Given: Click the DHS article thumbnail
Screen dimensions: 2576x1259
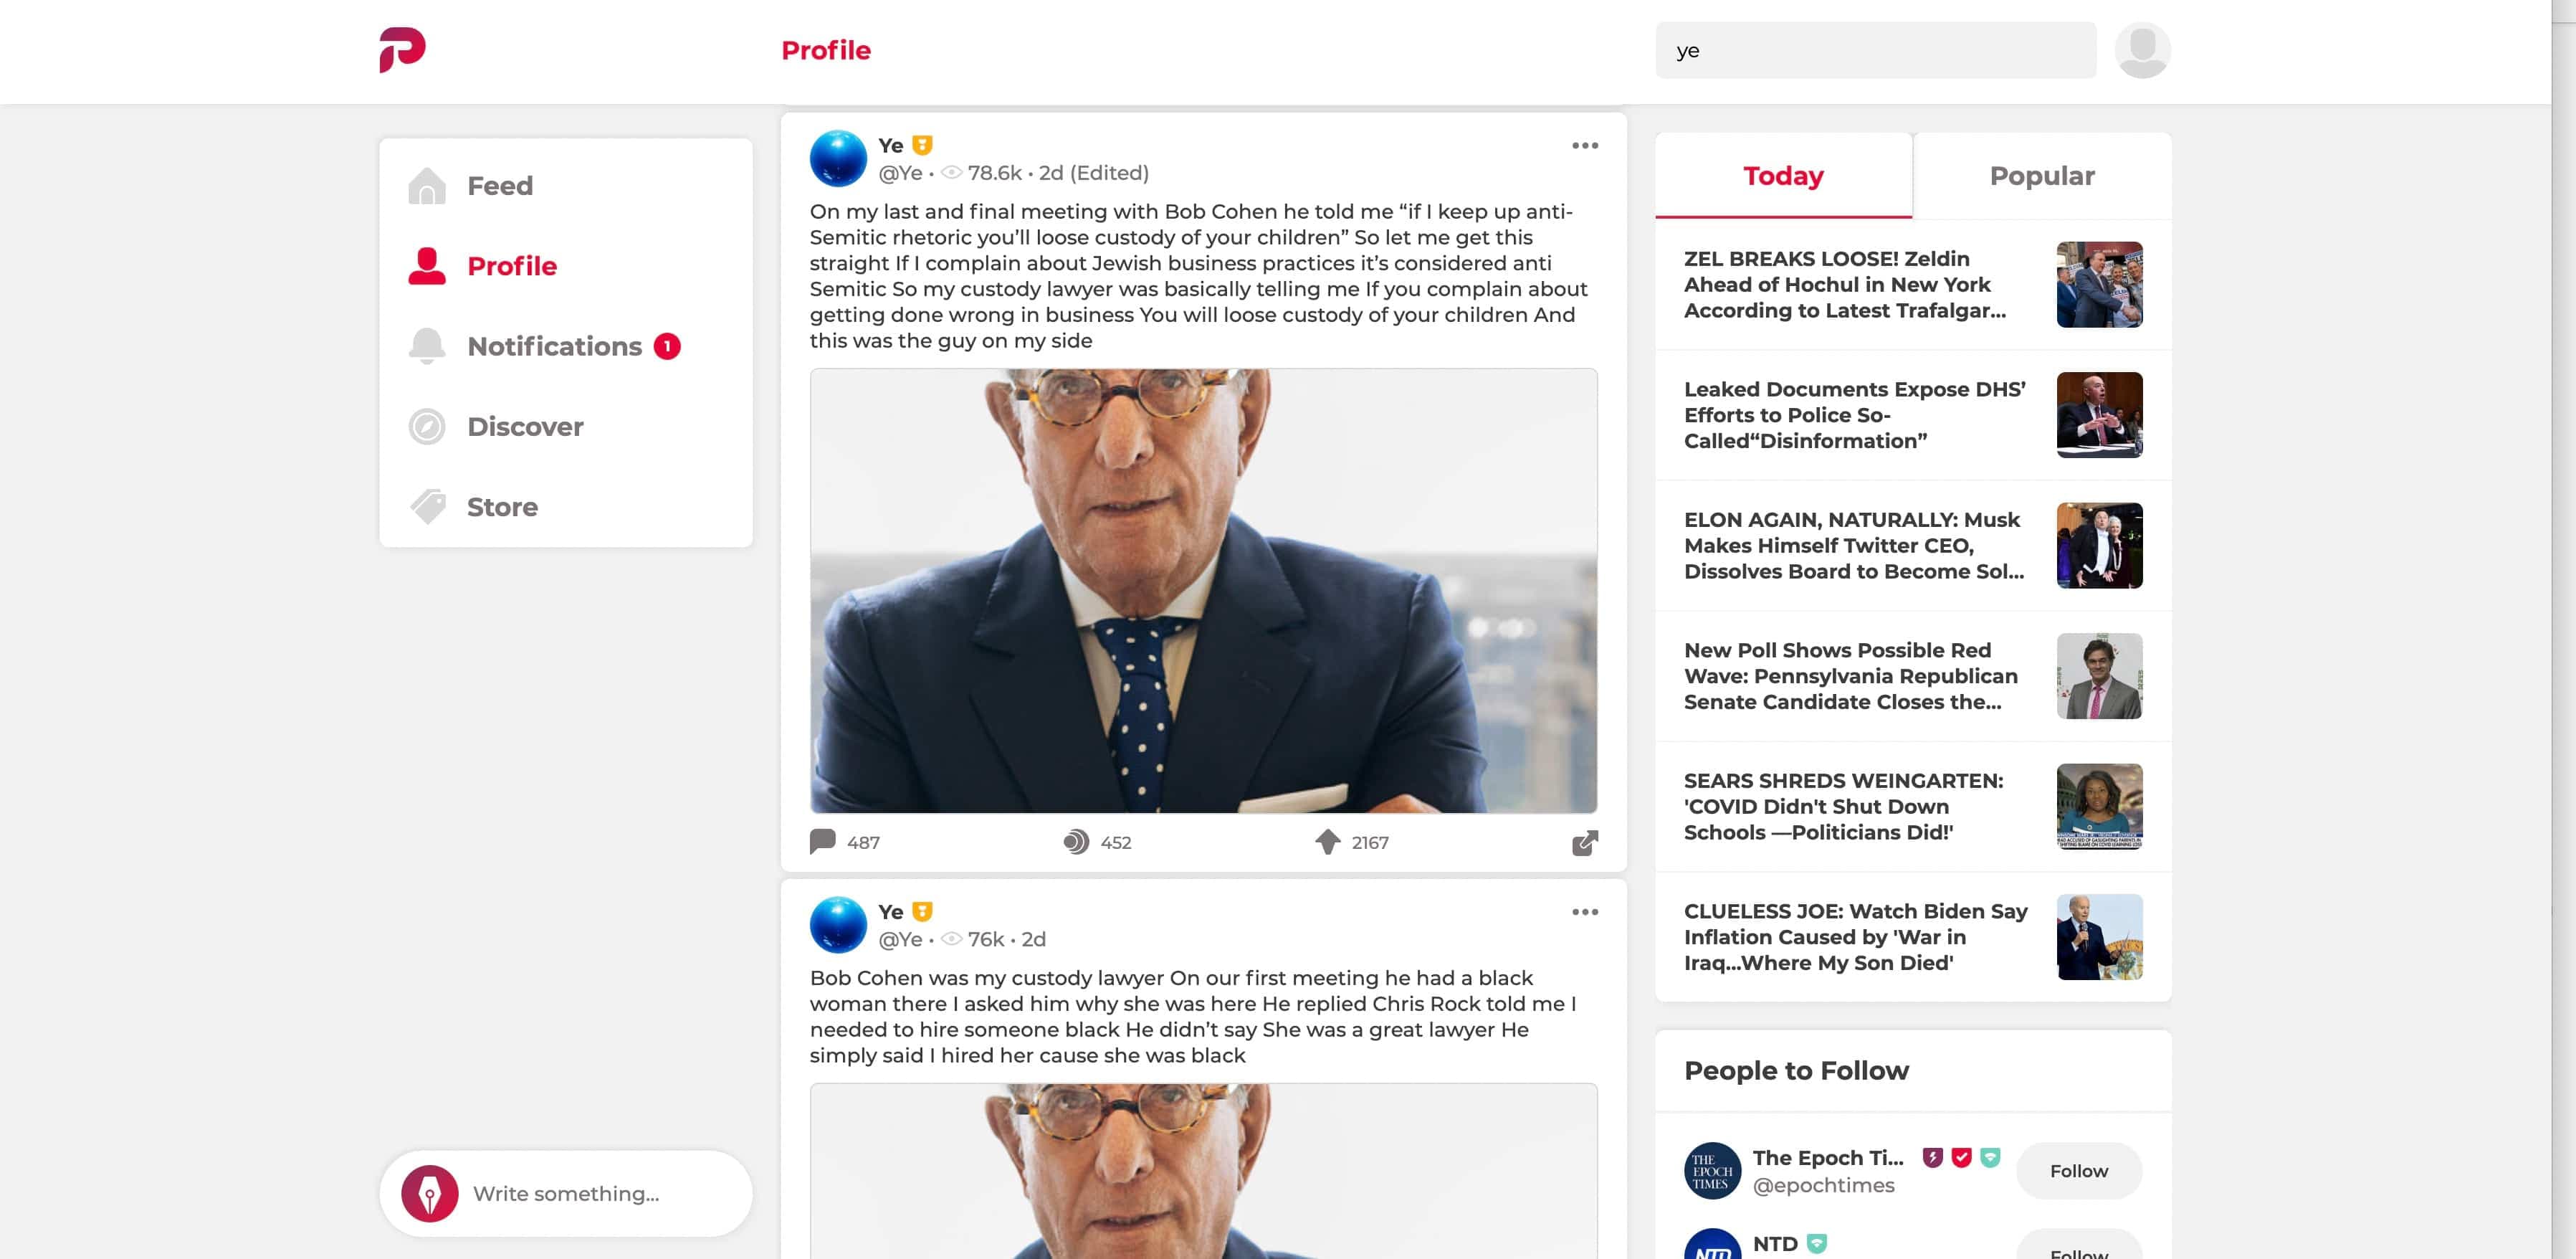Looking at the screenshot, I should 2099,415.
